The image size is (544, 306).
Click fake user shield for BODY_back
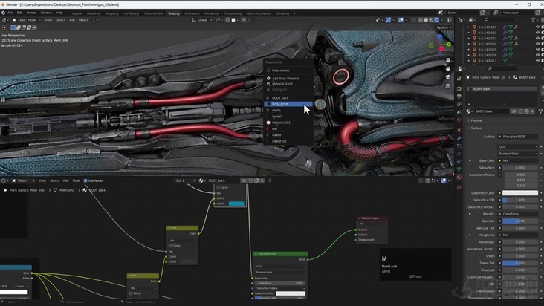(x=521, y=111)
